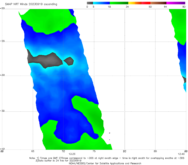Click the longitude axis label '65'

pos(33,151)
